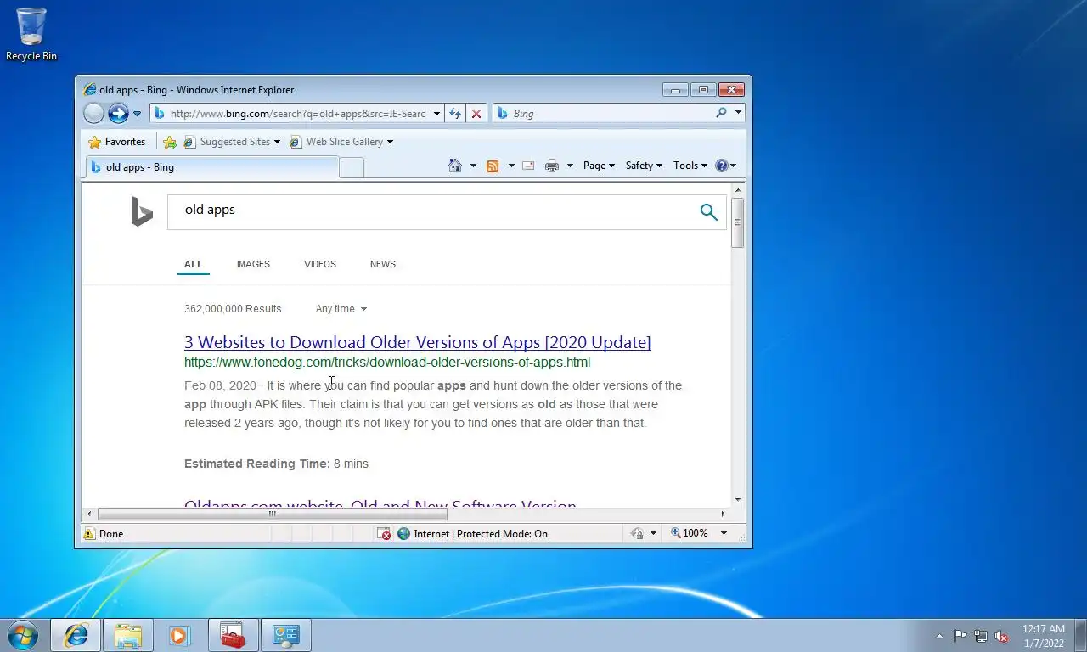
Task: Click the Add to Favorites Bar icon
Action: 170,142
